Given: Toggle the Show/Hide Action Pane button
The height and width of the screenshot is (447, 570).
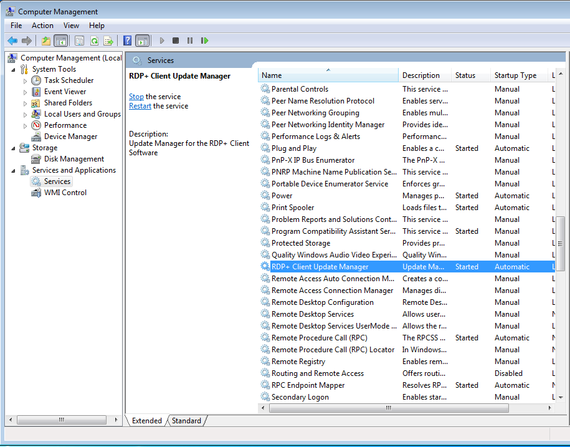Looking at the screenshot, I should [142, 41].
